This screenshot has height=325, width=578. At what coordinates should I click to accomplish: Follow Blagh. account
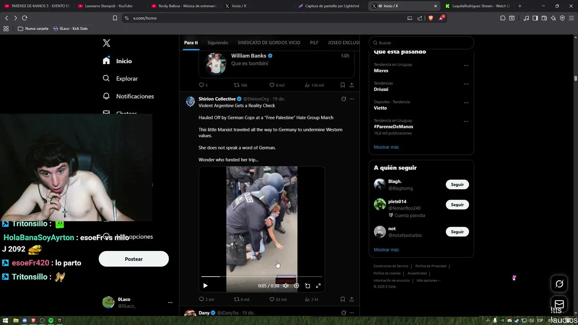[457, 185]
